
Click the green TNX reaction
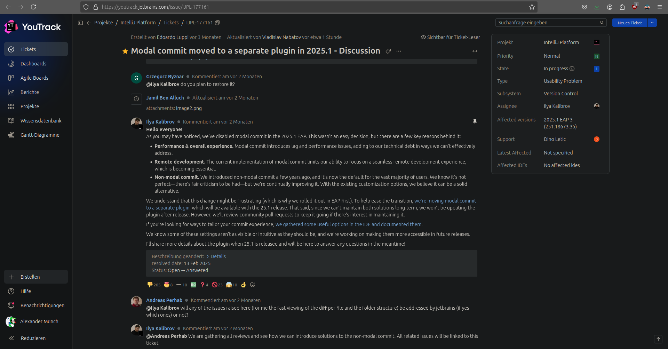193,285
